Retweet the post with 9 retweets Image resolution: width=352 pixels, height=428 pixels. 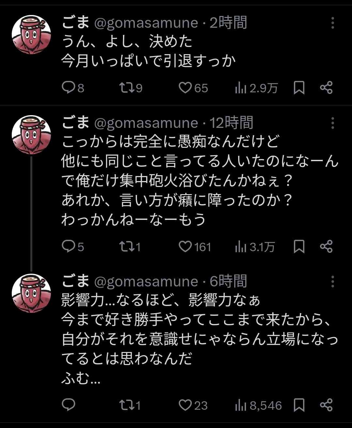point(126,88)
